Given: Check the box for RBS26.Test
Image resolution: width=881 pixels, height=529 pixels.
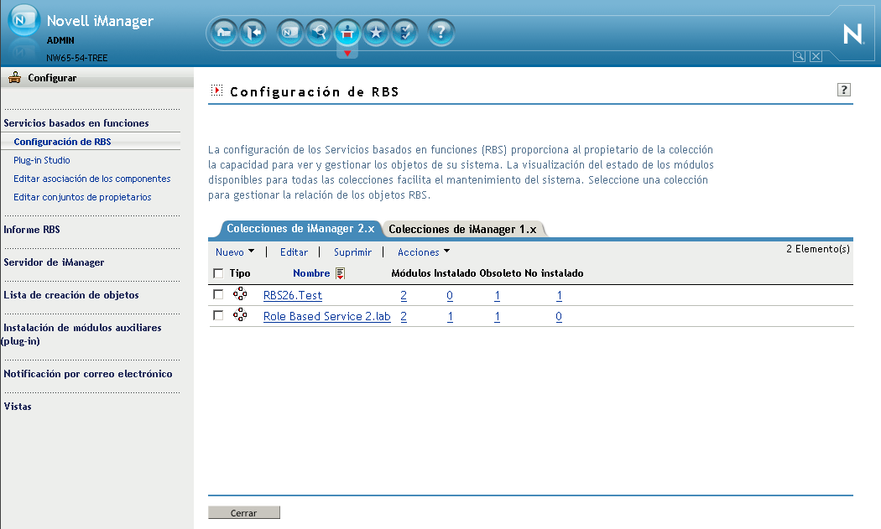Looking at the screenshot, I should pyautogui.click(x=218, y=294).
